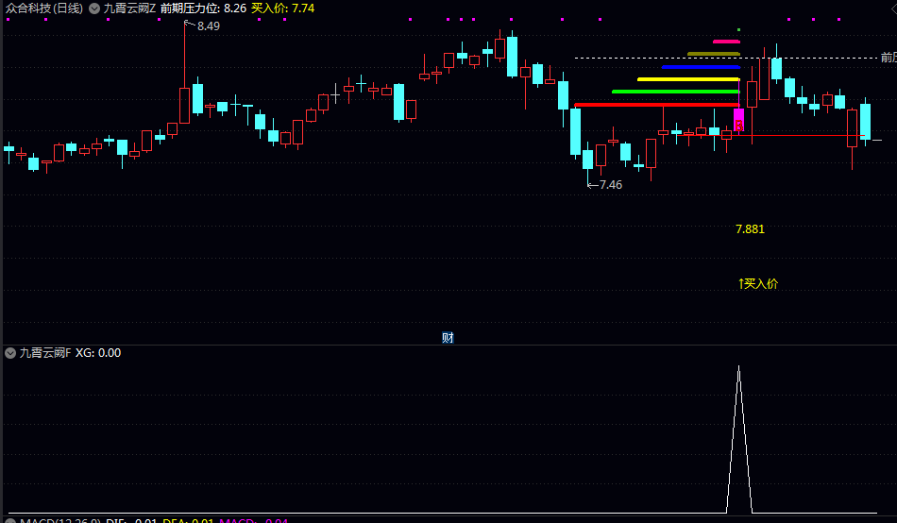The width and height of the screenshot is (897, 523).
Task: Click the 财 marker on the chart
Action: 448,338
